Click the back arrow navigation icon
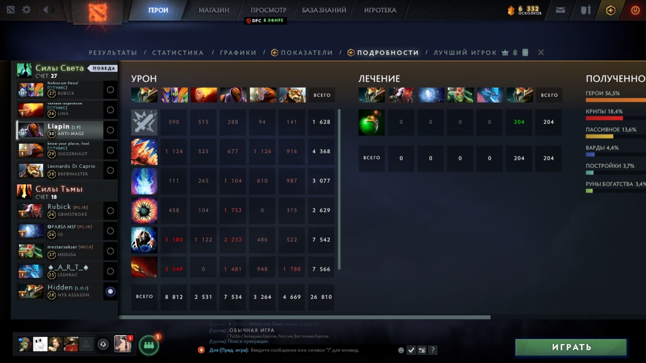 point(45,10)
